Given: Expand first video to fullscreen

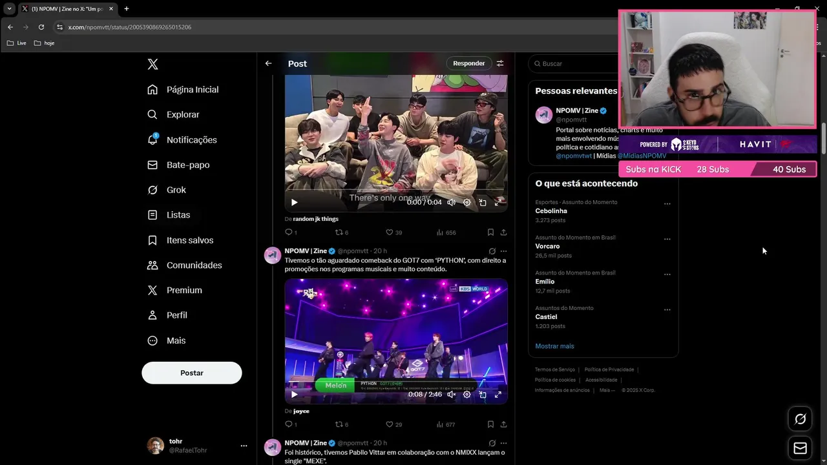Looking at the screenshot, I should click(x=498, y=202).
